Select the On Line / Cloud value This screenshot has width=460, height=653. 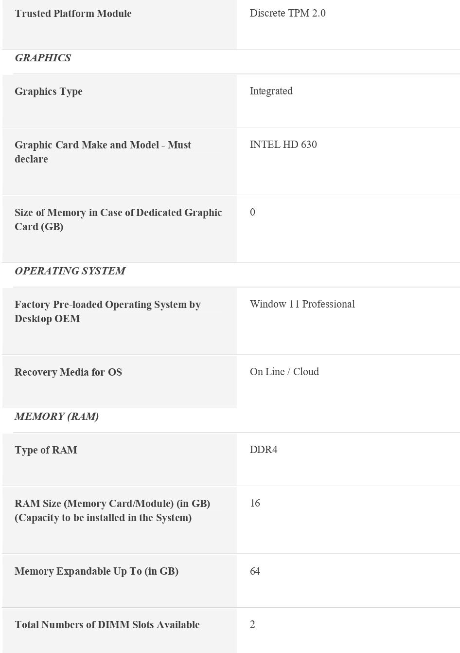284,372
